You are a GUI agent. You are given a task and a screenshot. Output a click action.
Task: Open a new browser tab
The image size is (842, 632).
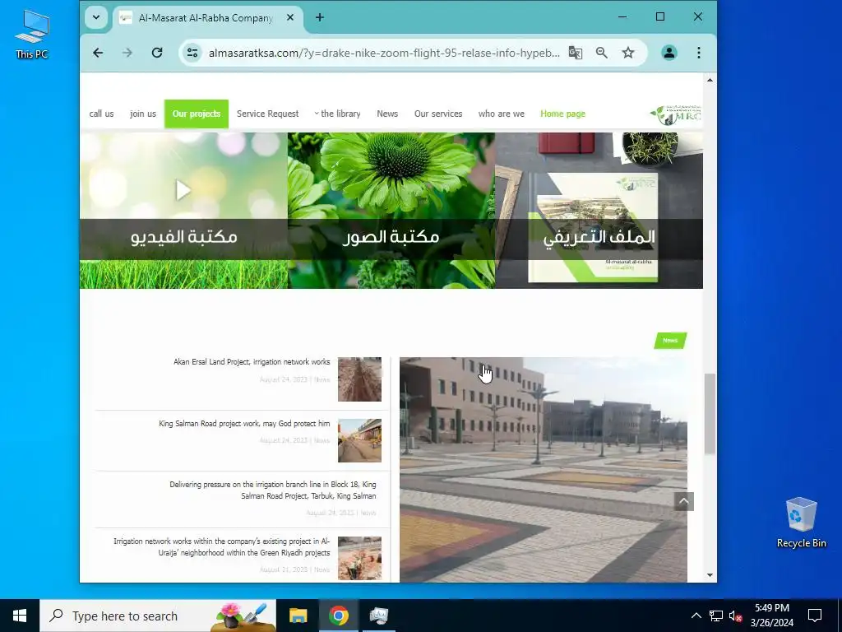click(320, 17)
